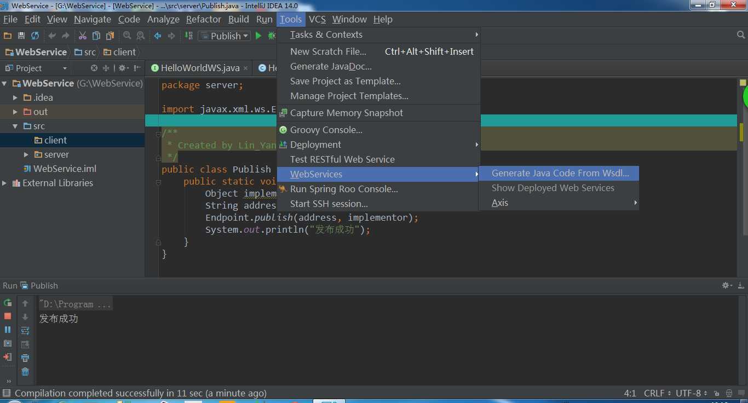Click the Save All floppy icon
This screenshot has height=403, width=748.
pos(21,36)
